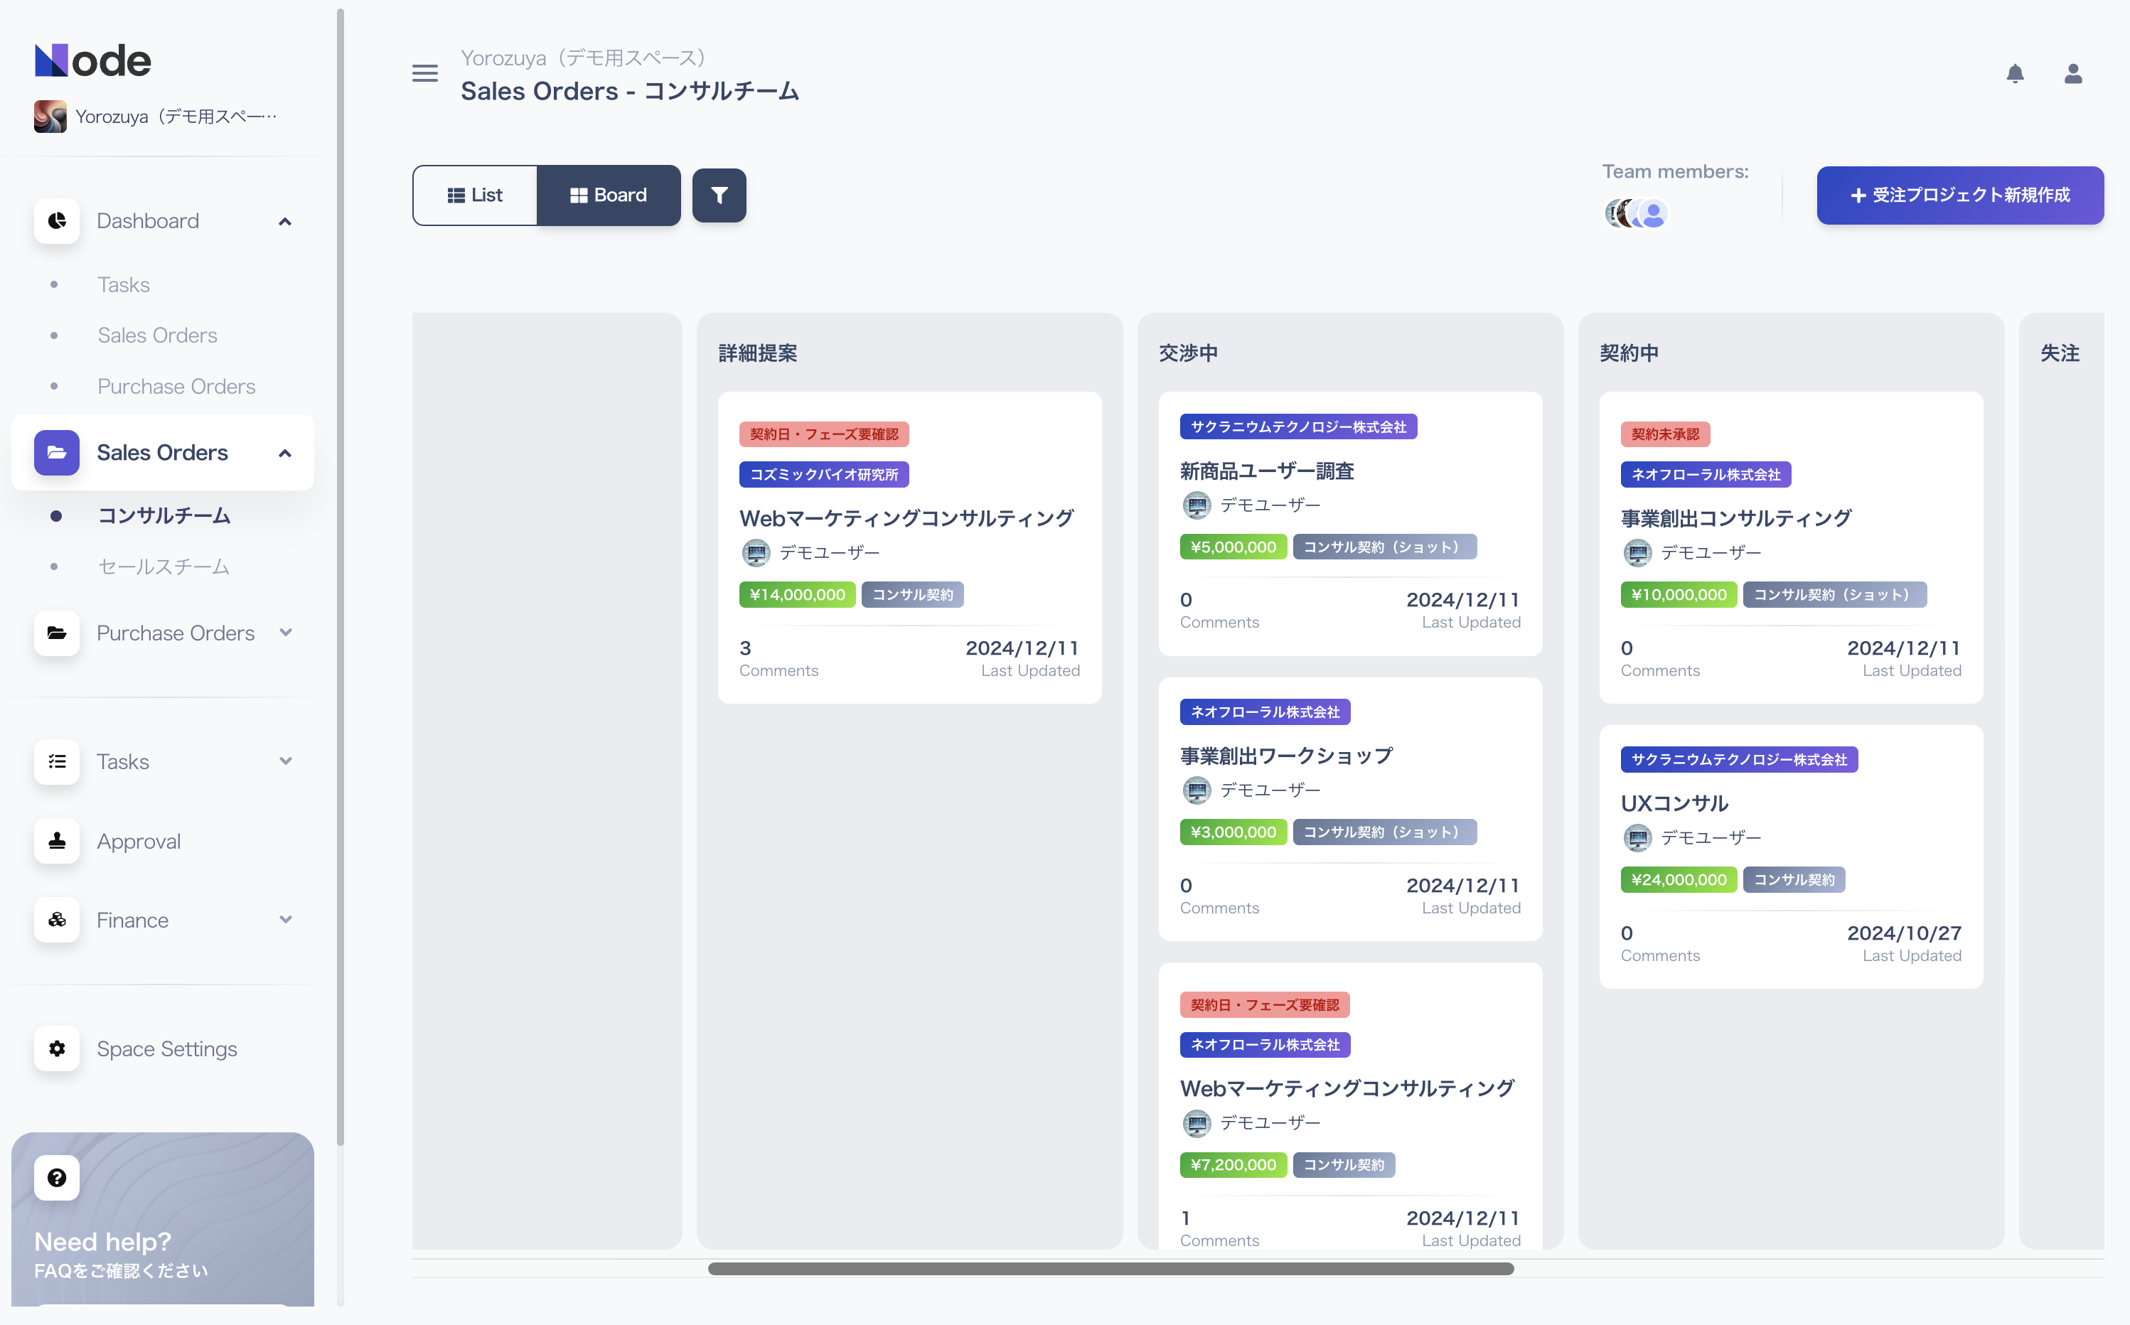Click the Dashboard sidebar icon
2130x1325 pixels.
(x=56, y=221)
